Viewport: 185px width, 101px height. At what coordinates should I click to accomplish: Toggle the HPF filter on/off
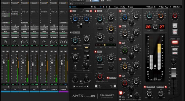71,11
